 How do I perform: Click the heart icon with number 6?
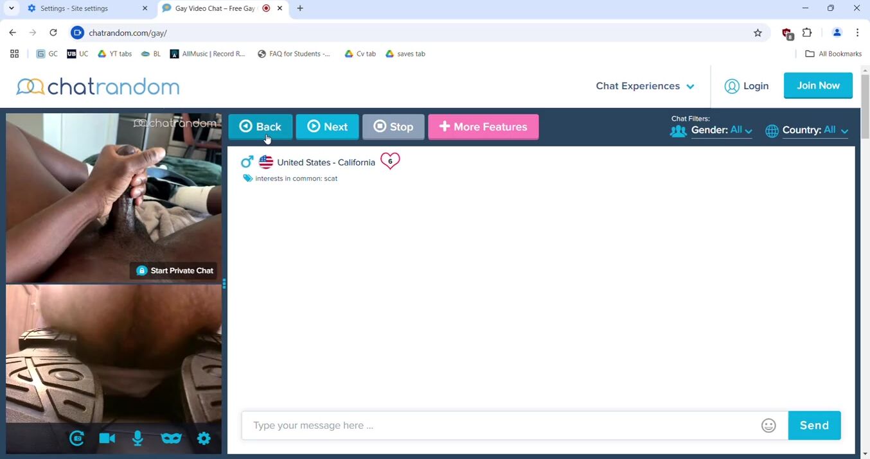tap(390, 161)
